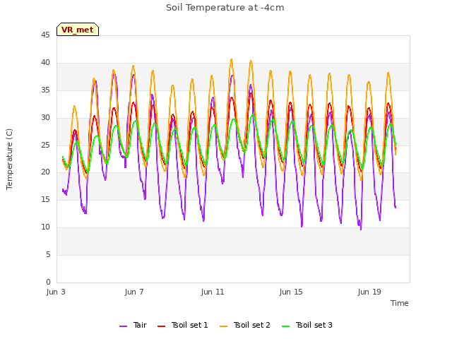Click the 30 y-axis tick label
The image size is (452, 339).
(45, 118)
